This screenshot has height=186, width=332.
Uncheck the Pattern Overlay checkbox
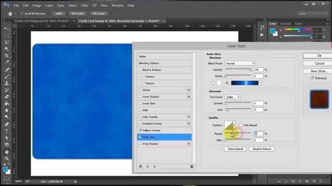tap(140, 130)
